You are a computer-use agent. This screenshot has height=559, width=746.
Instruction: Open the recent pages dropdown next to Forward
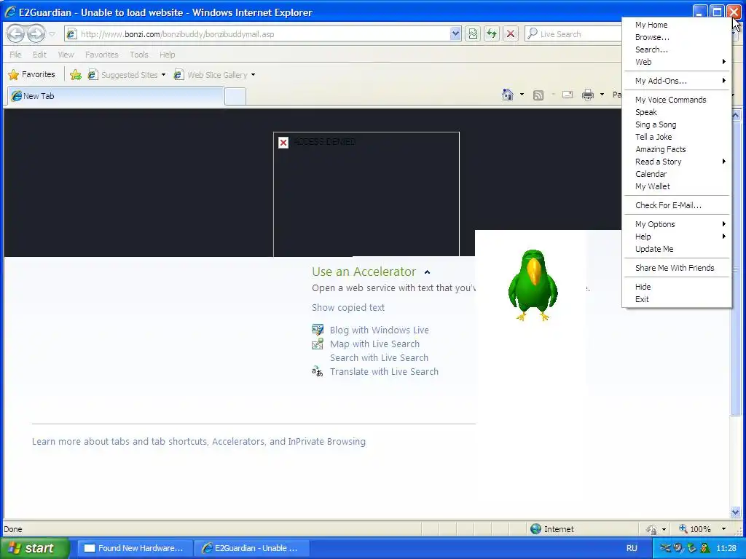[x=52, y=34]
